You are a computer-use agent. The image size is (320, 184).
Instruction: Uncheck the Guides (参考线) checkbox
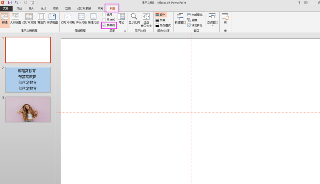pos(104,25)
